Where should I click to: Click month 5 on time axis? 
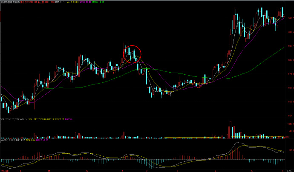(x=252, y=171)
